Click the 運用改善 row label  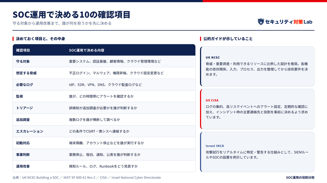click(23, 166)
